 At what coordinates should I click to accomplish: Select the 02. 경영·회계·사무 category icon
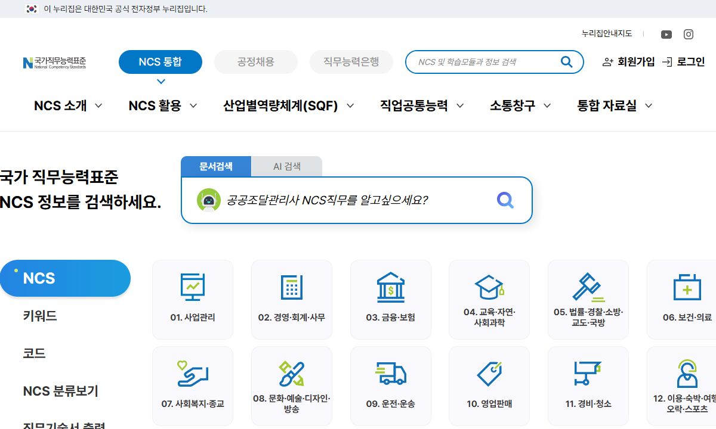coord(292,287)
